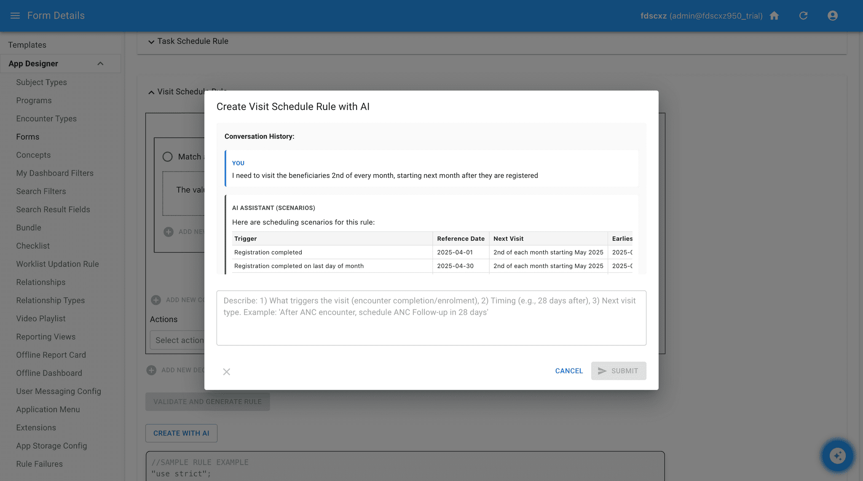This screenshot has width=863, height=481.
Task: Click the plus icon near ADD NEW DEC
Action: click(151, 370)
